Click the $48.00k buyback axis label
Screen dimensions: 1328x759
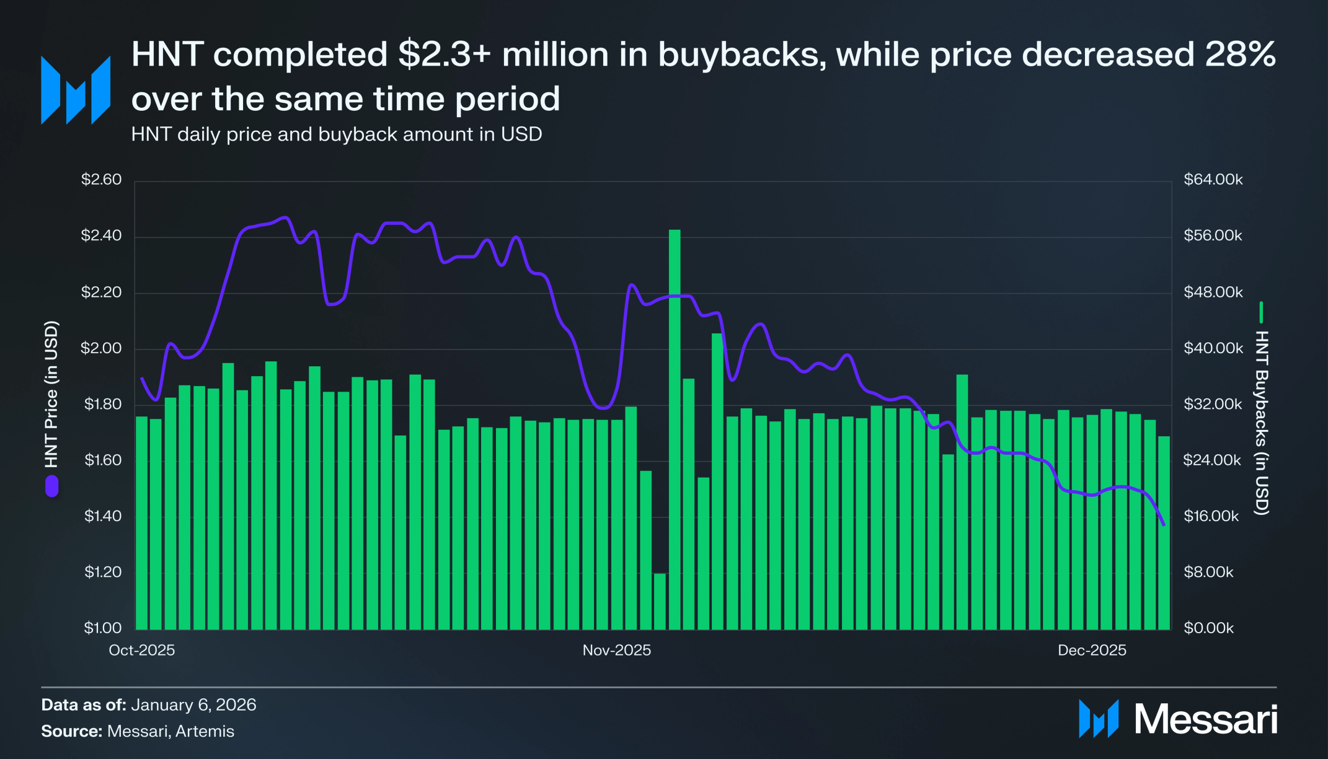(1213, 292)
